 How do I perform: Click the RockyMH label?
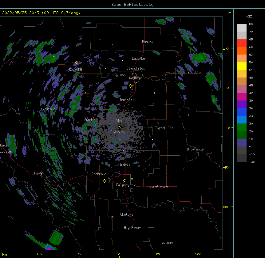point(75,70)
